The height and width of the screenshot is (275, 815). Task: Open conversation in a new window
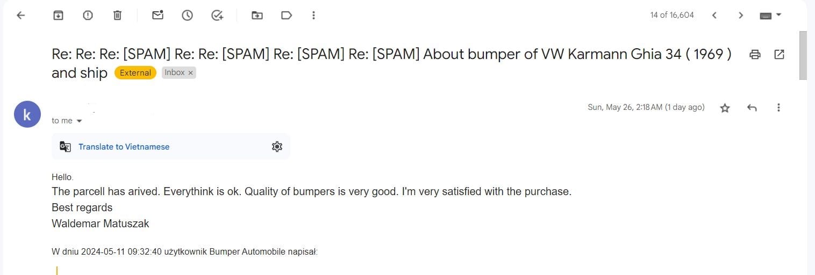(x=778, y=54)
